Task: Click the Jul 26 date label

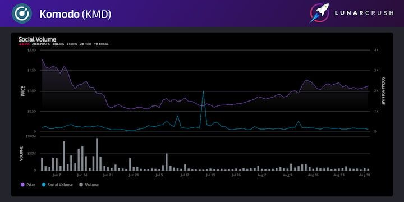Action: tap(236, 175)
